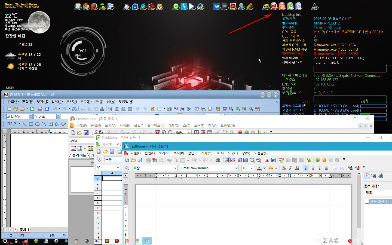Toggle Italic in TextMaker formatting bar
This screenshot has height=245, width=392.
click(290, 168)
